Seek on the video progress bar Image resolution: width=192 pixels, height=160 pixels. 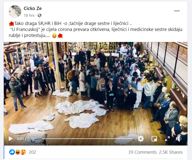click(x=85, y=139)
